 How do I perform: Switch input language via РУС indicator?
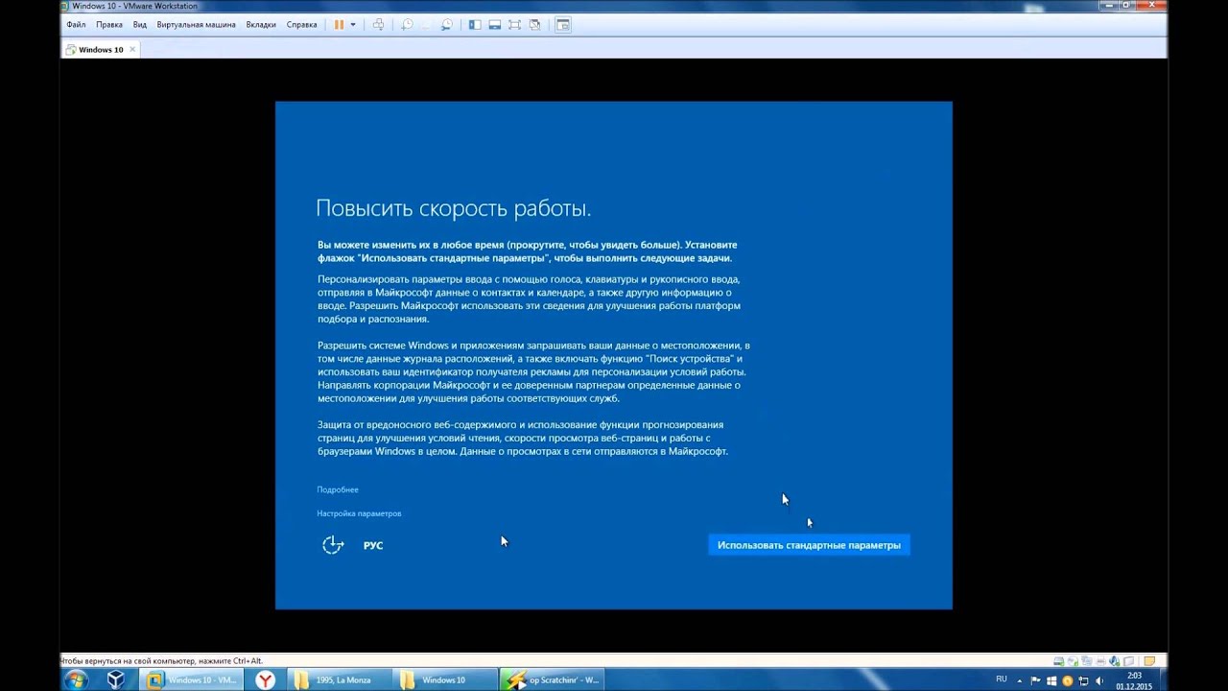(x=373, y=545)
